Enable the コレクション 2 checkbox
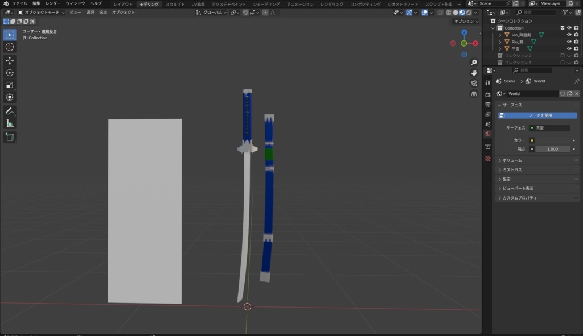583x336 pixels. click(x=562, y=56)
